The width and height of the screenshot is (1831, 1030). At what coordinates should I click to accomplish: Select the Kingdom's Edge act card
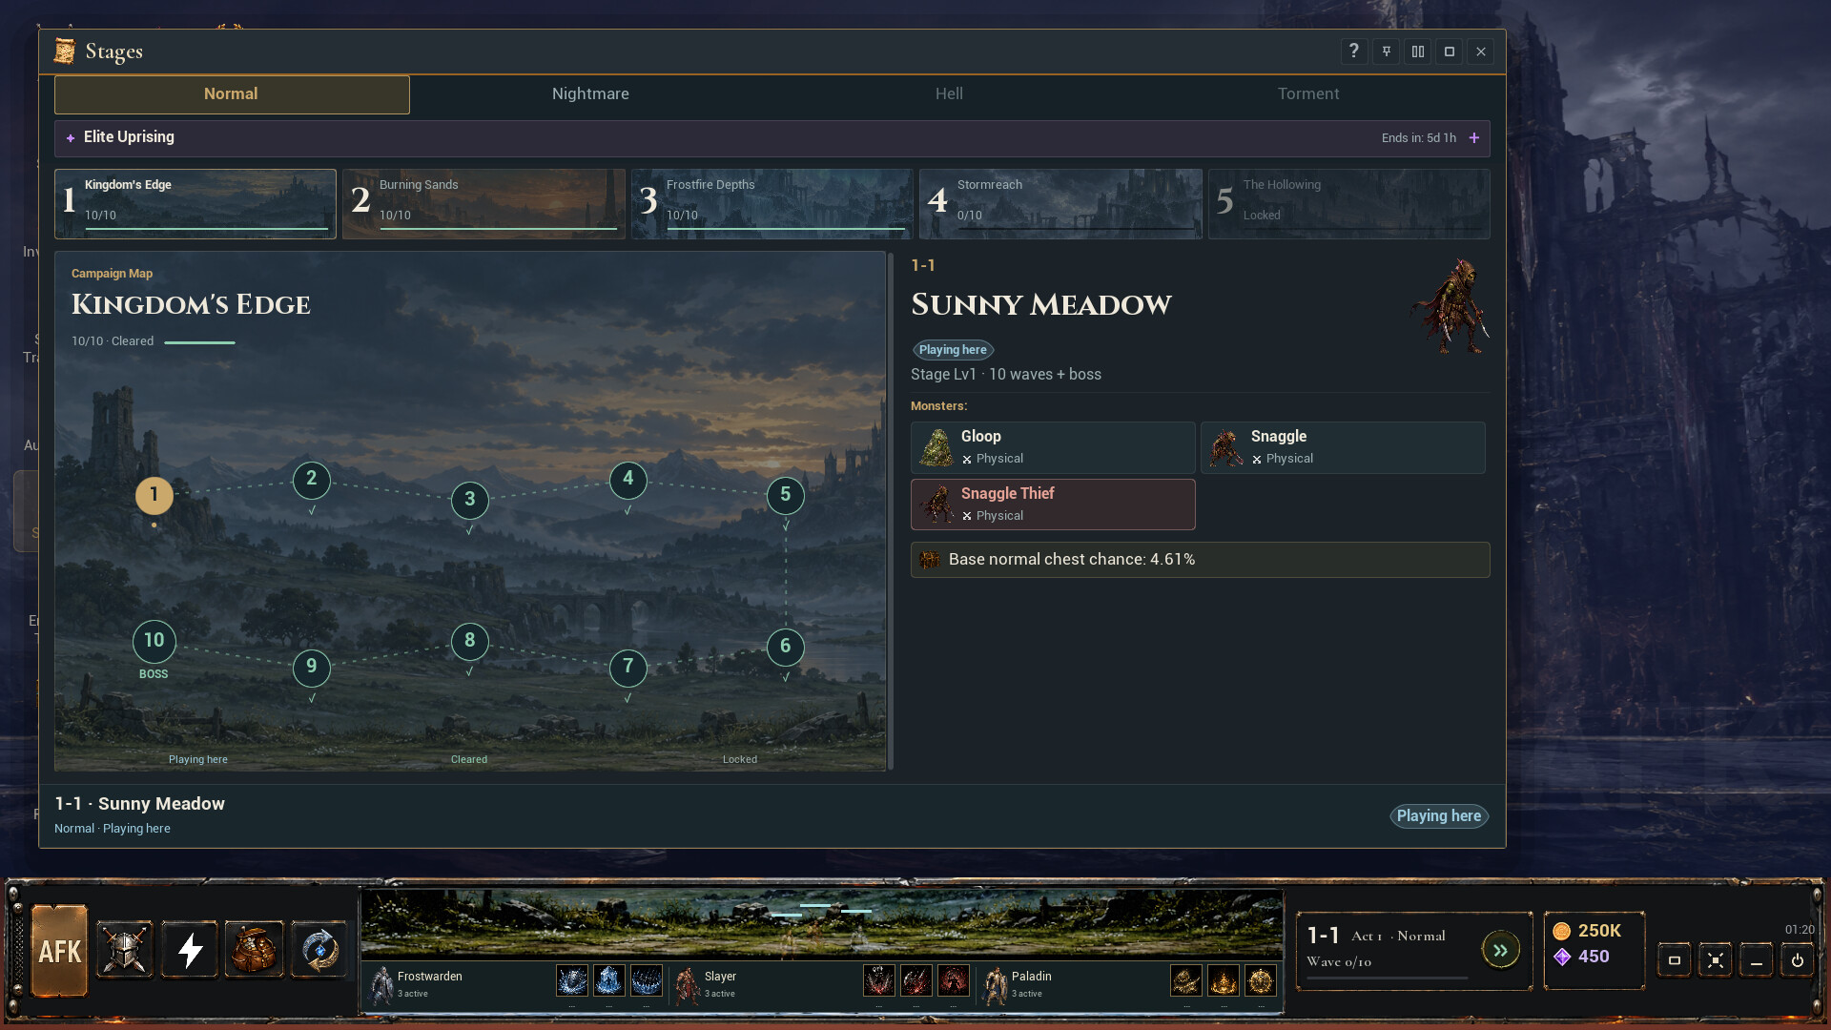point(195,204)
